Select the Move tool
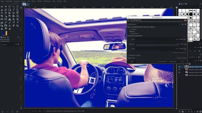Viewport: 202px width, 113px height. [6, 13]
